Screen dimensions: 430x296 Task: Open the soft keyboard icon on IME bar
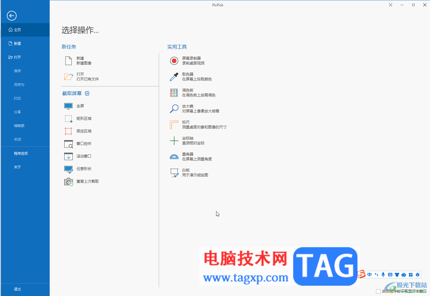[390, 275]
